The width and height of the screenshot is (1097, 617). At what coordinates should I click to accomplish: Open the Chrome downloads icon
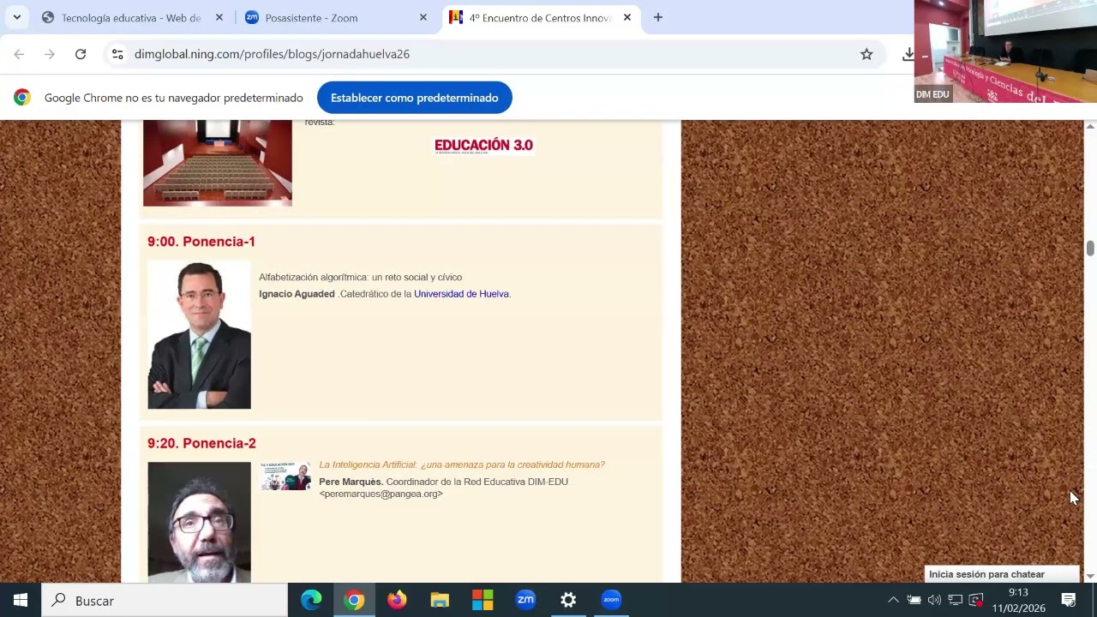click(x=908, y=54)
